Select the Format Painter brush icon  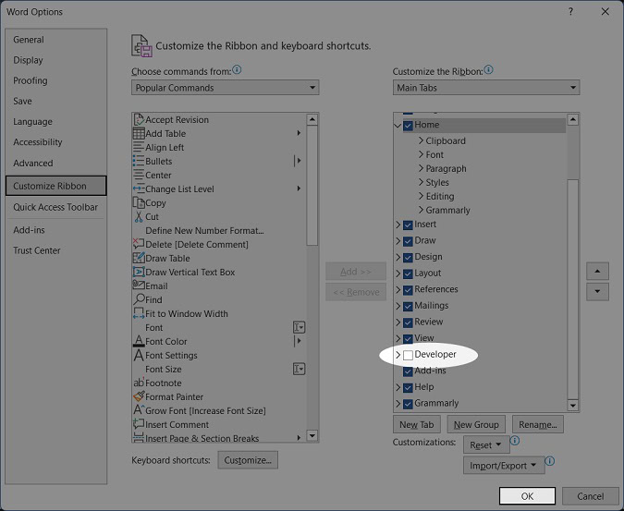139,396
